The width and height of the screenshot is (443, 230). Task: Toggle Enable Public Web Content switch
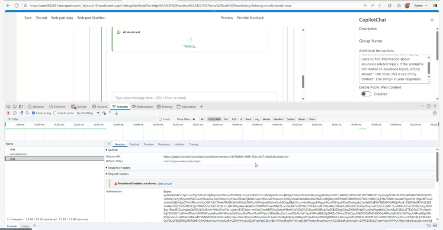(x=366, y=94)
